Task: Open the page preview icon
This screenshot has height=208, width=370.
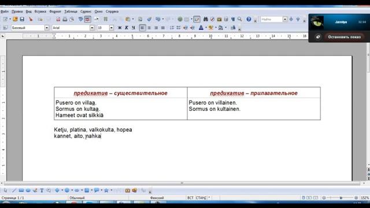Action: point(72,19)
